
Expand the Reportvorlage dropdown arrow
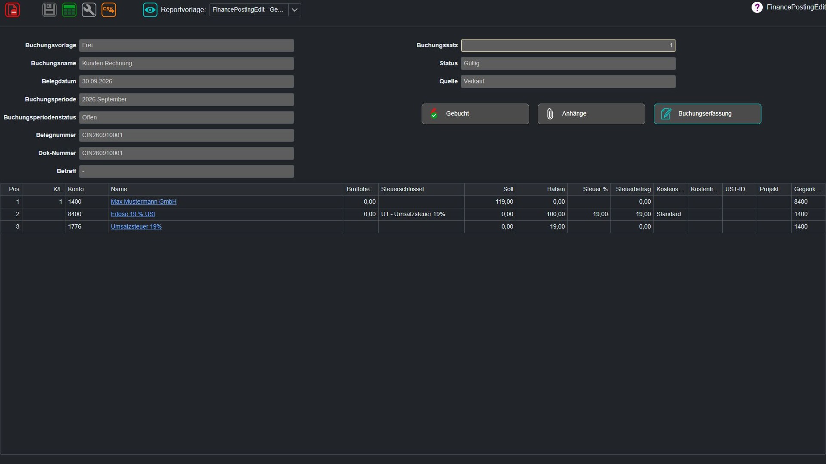tap(295, 10)
